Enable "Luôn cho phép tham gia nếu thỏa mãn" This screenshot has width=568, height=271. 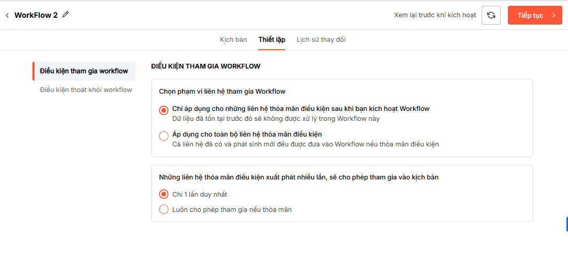164,210
